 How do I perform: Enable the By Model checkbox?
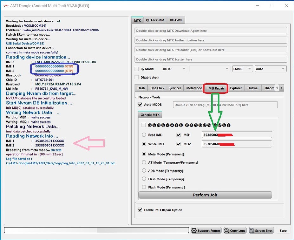click(x=137, y=69)
